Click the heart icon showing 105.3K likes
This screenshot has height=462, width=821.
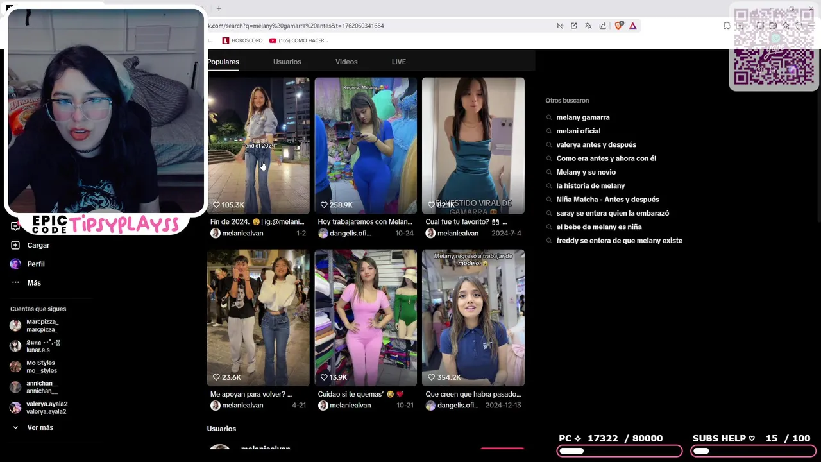click(216, 205)
